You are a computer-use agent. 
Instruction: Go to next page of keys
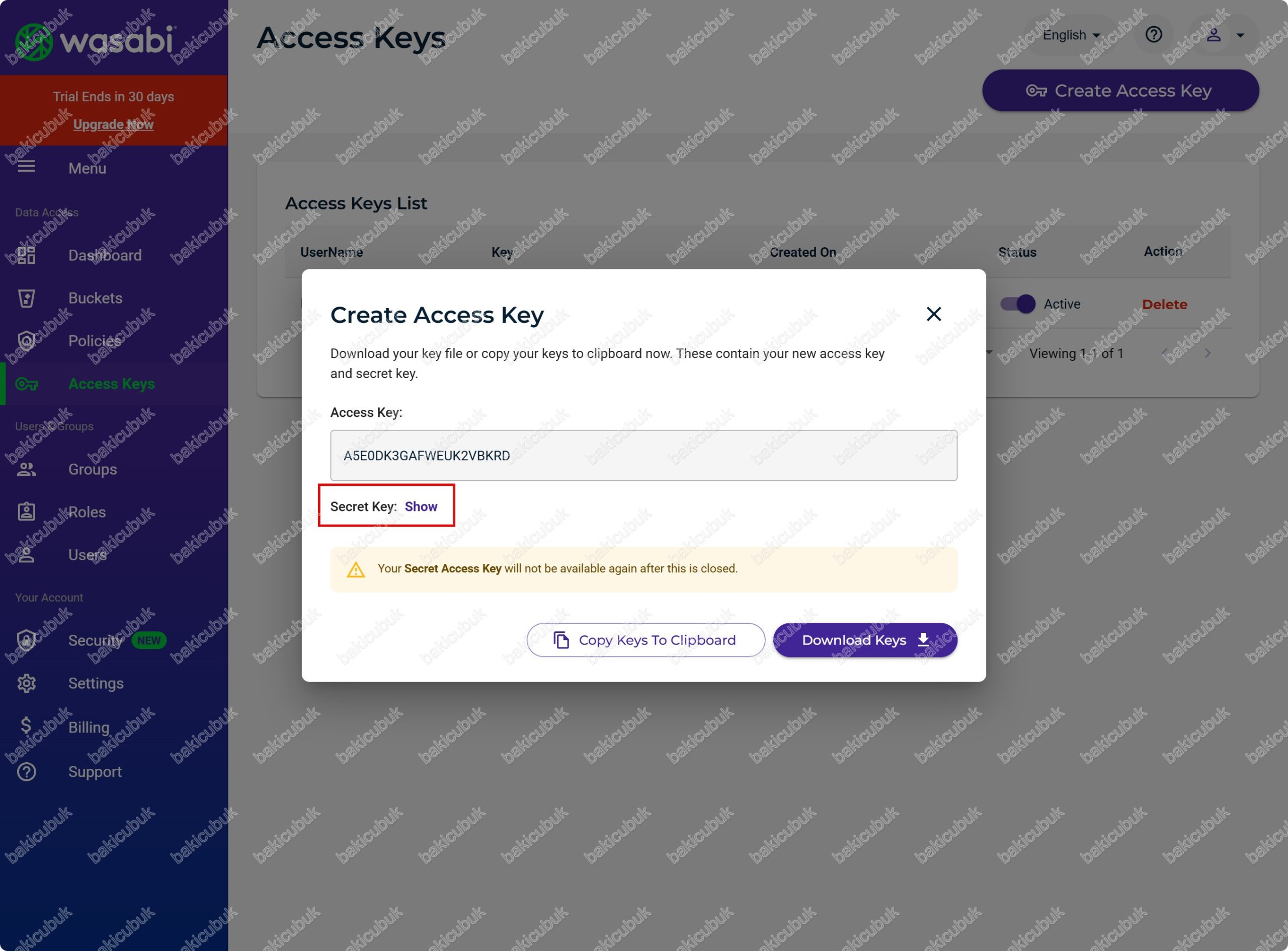[1207, 353]
